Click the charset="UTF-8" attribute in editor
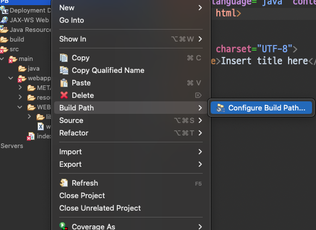Image resolution: width=316 pixels, height=230 pixels. 254,49
